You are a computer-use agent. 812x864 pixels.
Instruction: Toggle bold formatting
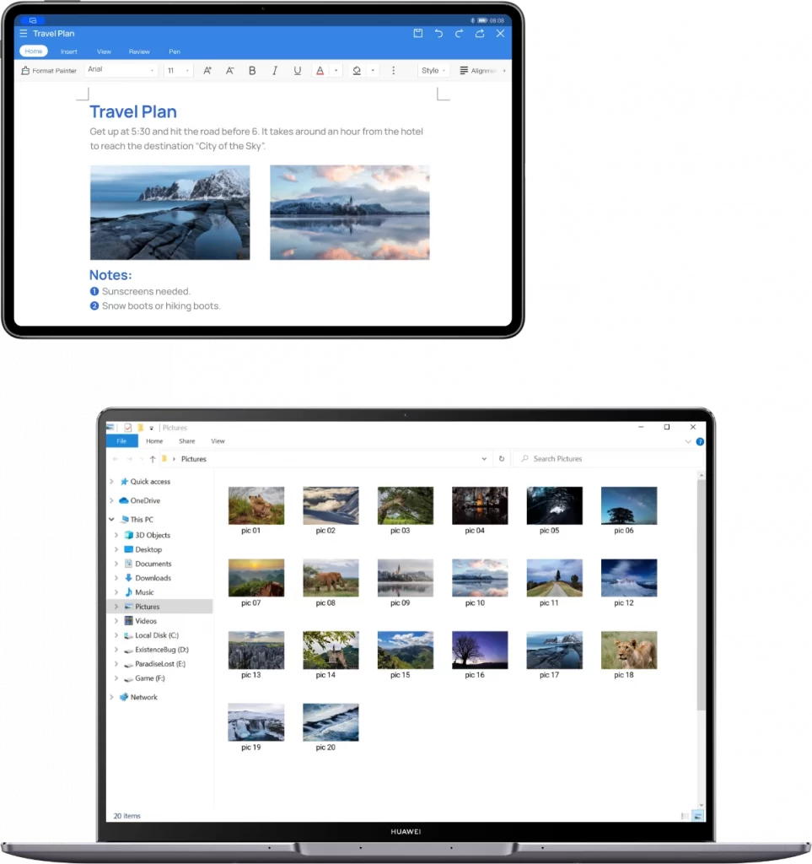point(252,71)
